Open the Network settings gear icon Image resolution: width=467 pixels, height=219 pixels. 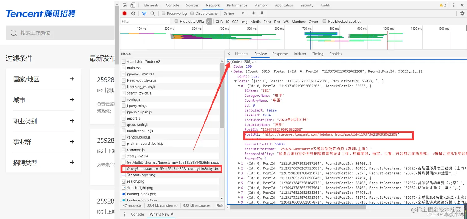coord(462,14)
